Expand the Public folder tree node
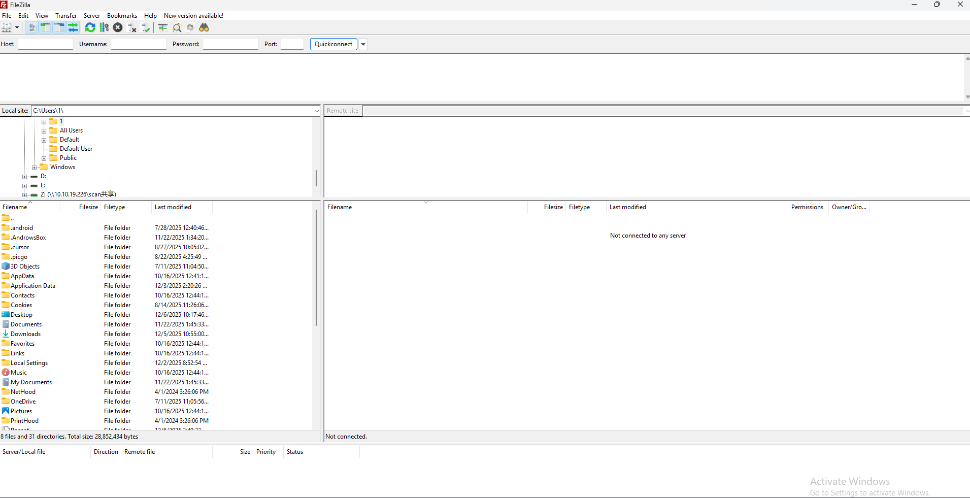 (x=44, y=158)
